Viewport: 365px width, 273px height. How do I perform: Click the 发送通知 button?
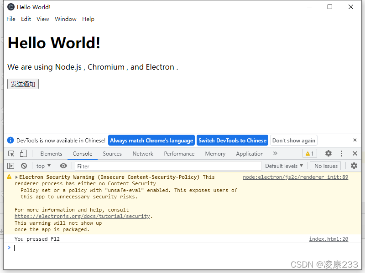coord(23,84)
